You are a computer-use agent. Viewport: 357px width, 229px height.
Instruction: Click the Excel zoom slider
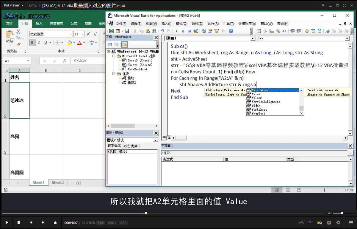click(324, 190)
